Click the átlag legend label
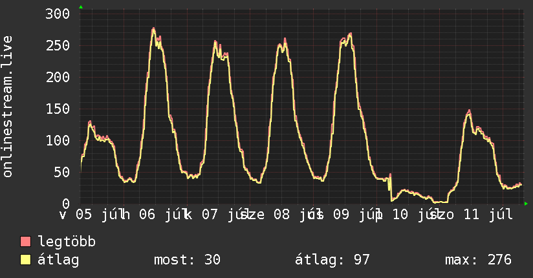 58,260
